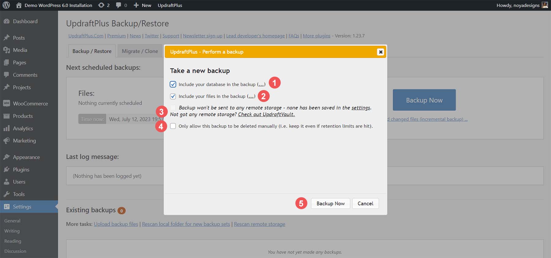Open the General settings submenu item
The height and width of the screenshot is (258, 551).
[12, 221]
